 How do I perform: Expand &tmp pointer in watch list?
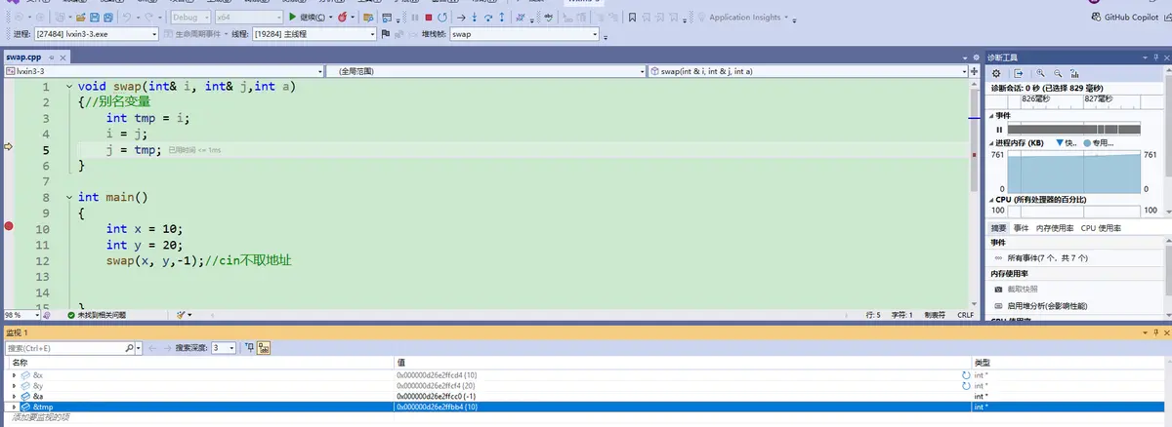14,407
